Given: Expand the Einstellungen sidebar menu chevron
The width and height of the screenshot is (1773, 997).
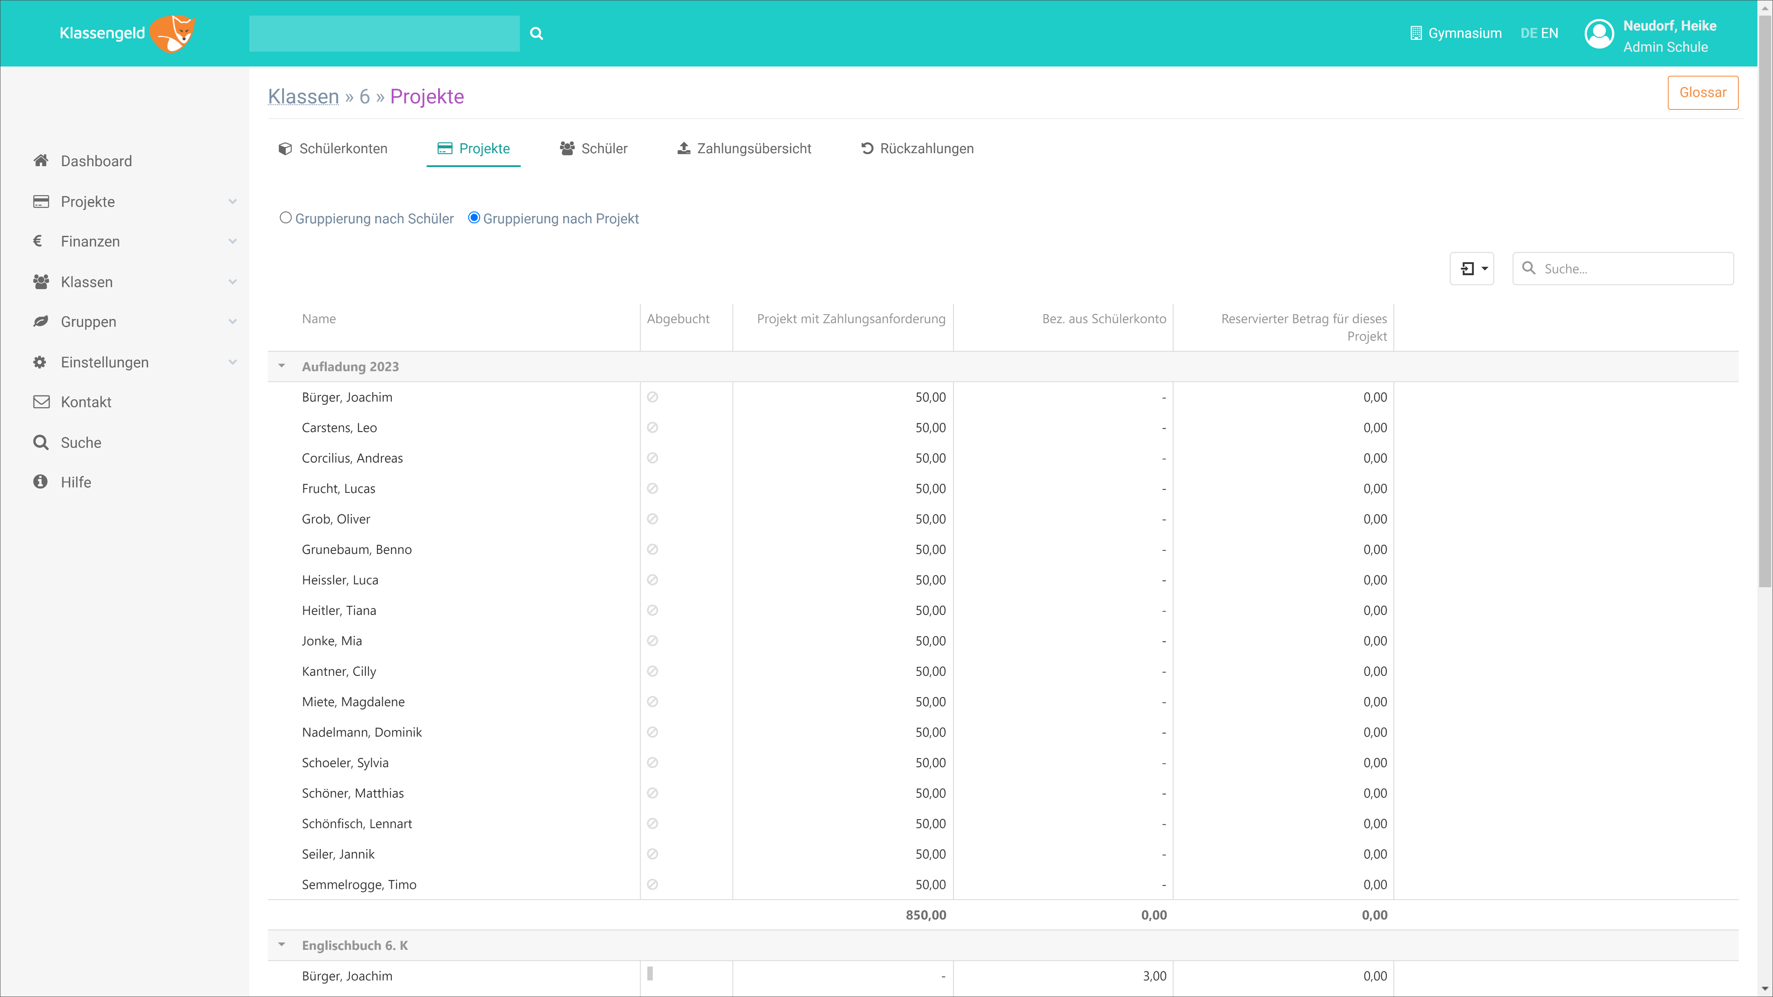Looking at the screenshot, I should tap(232, 363).
